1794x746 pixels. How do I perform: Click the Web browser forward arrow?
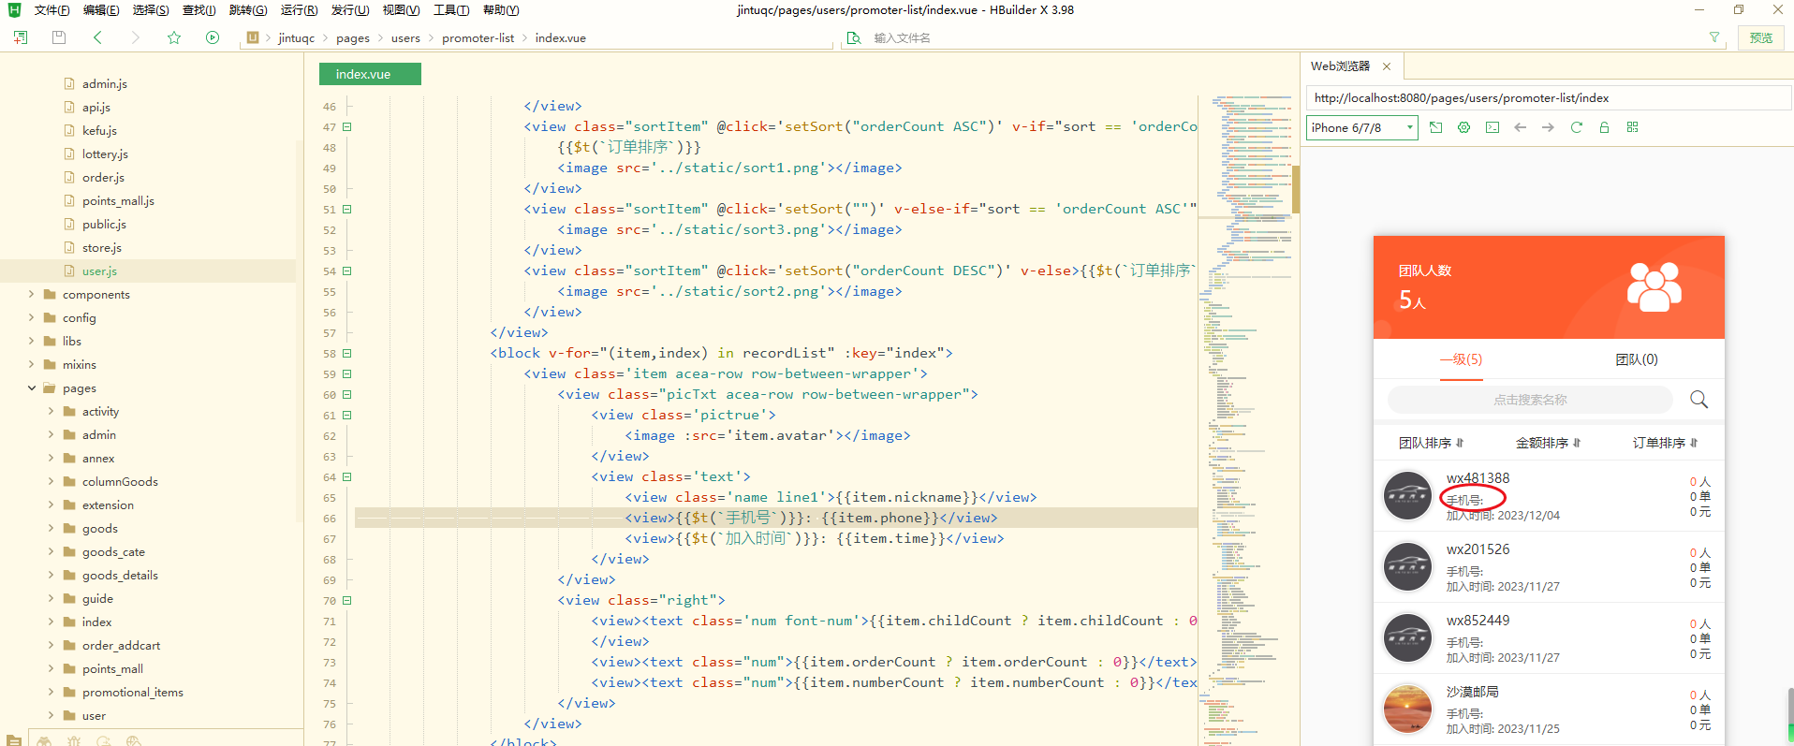click(x=1548, y=127)
